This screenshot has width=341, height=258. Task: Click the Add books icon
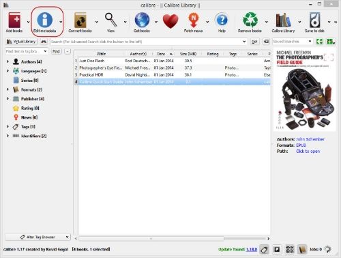pos(14,20)
